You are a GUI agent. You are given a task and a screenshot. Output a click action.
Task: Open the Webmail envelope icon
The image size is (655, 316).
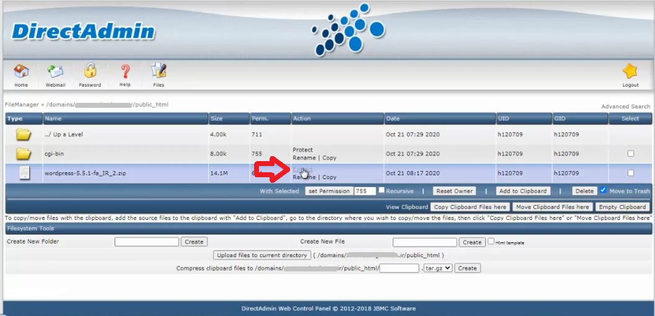tap(55, 71)
